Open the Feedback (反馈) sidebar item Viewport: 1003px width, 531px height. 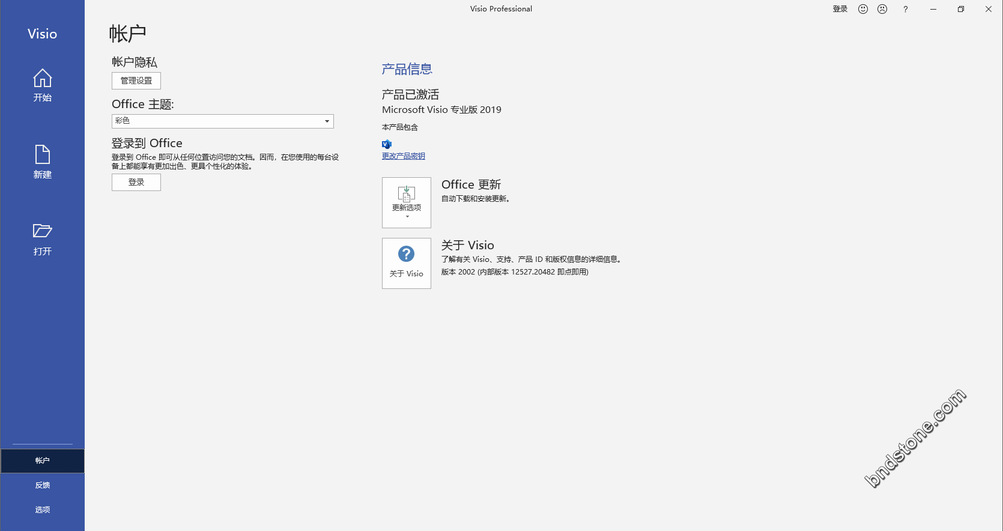coord(42,485)
